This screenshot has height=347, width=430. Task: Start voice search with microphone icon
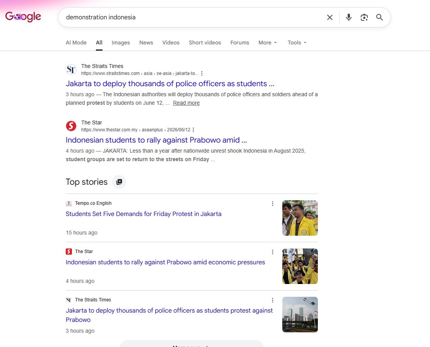tap(348, 17)
